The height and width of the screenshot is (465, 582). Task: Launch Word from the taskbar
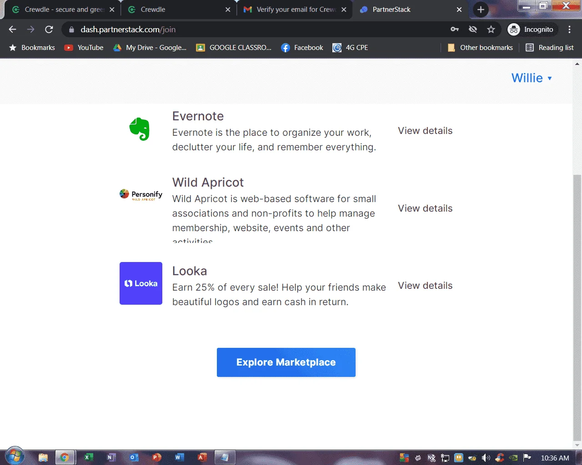[x=180, y=457]
